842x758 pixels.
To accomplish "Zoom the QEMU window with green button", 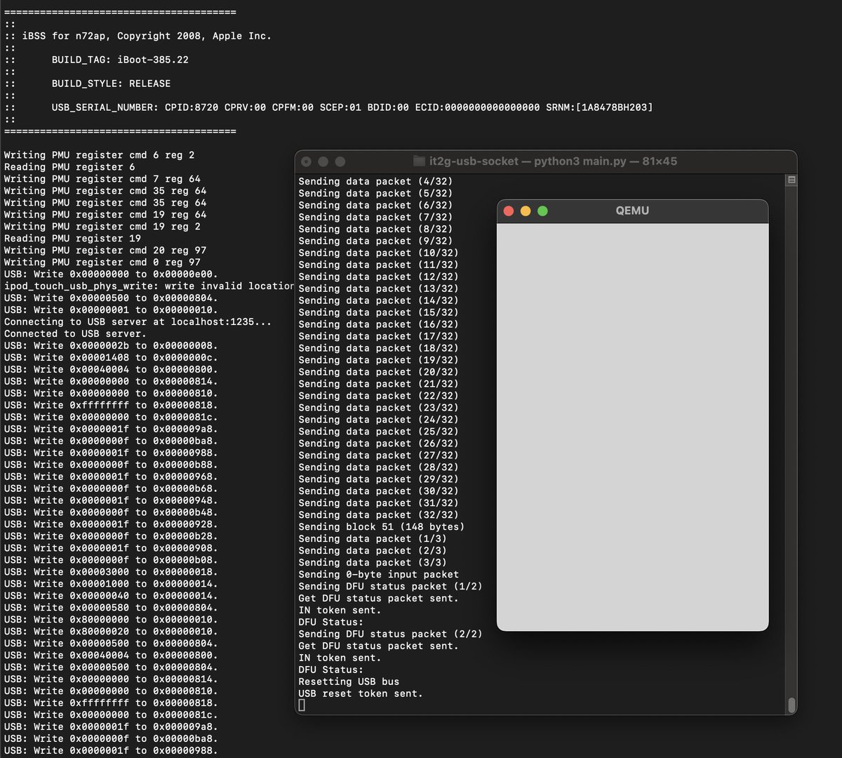I will 542,211.
